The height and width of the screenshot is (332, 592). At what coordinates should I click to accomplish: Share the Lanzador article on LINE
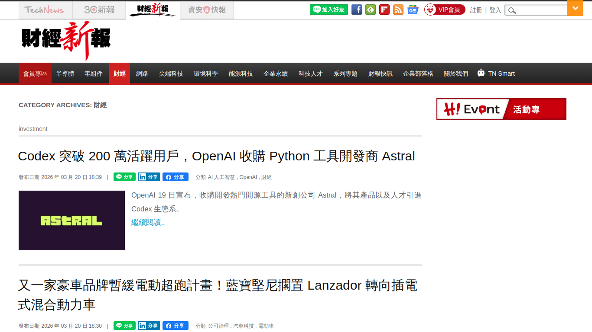(x=124, y=326)
